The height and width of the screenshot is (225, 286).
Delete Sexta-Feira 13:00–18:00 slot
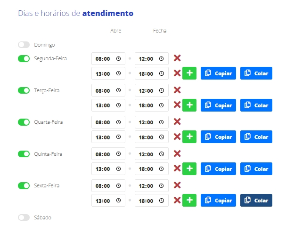[x=177, y=200]
